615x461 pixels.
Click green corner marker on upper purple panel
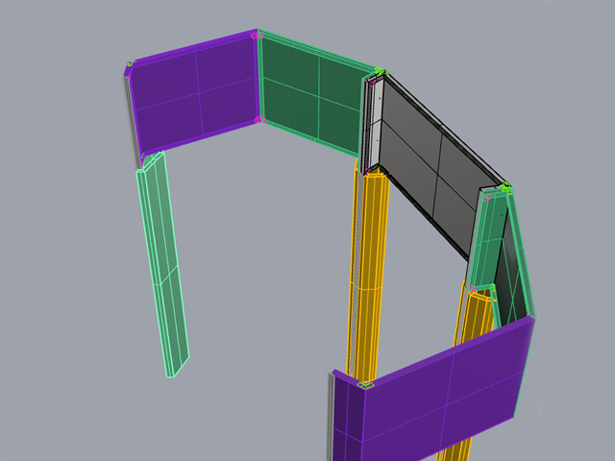coord(130,65)
